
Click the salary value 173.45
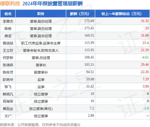click(89, 28)
